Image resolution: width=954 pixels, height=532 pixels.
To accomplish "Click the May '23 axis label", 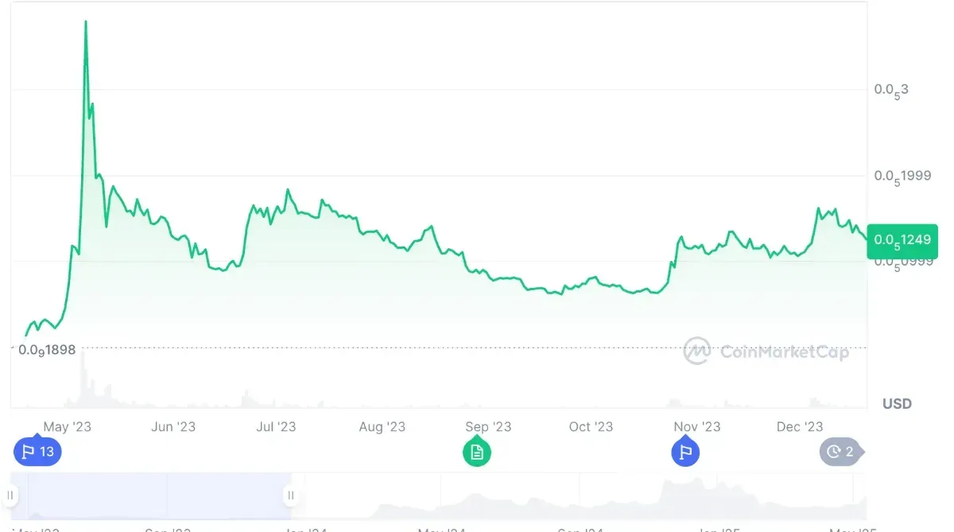I will [x=66, y=426].
